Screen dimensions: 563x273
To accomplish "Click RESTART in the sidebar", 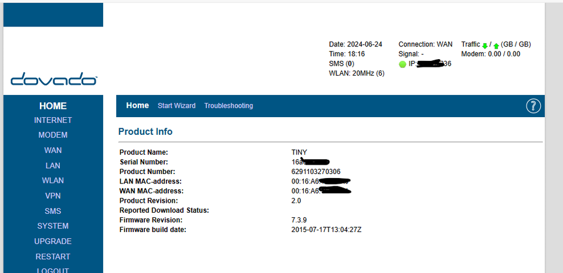I will coord(53,256).
